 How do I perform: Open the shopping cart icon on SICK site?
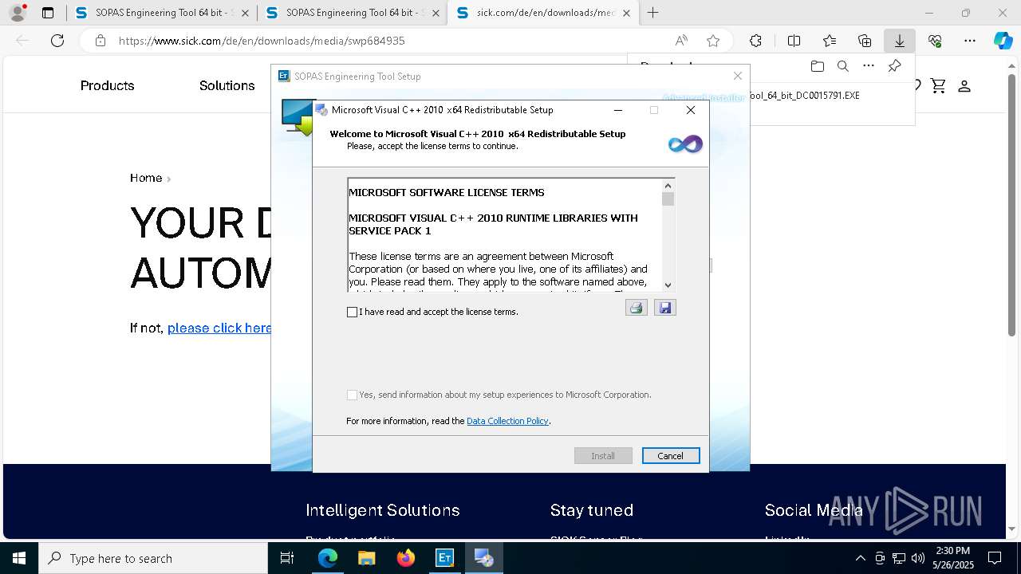pos(938,85)
